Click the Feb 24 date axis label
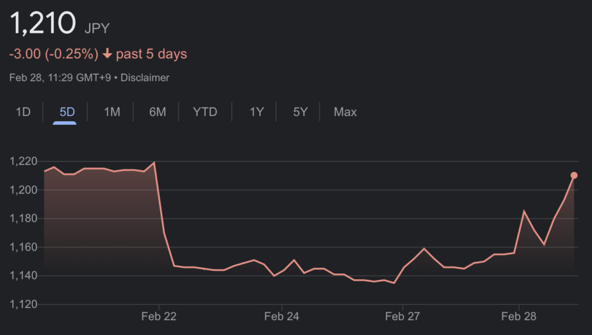Image resolution: width=592 pixels, height=335 pixels. [282, 316]
